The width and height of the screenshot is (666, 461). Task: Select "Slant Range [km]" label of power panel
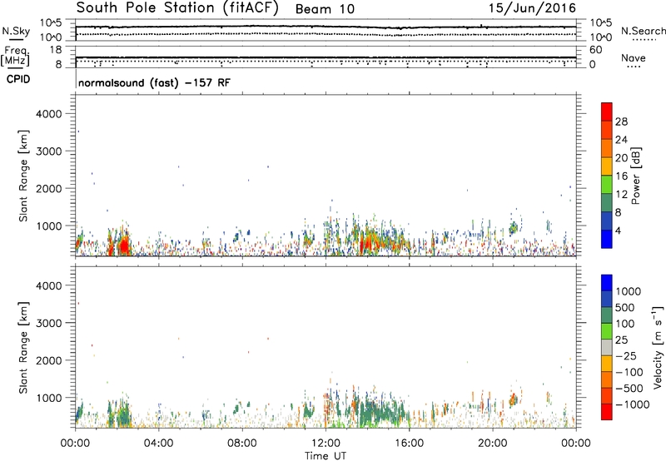coord(23,176)
